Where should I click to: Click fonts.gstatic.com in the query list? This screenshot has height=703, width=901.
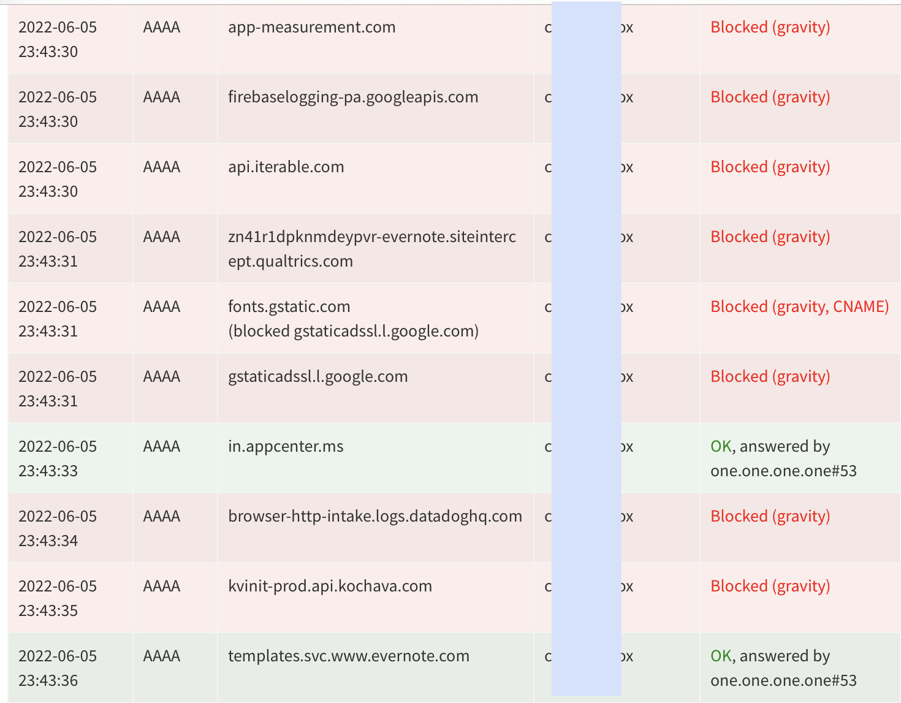click(x=289, y=306)
